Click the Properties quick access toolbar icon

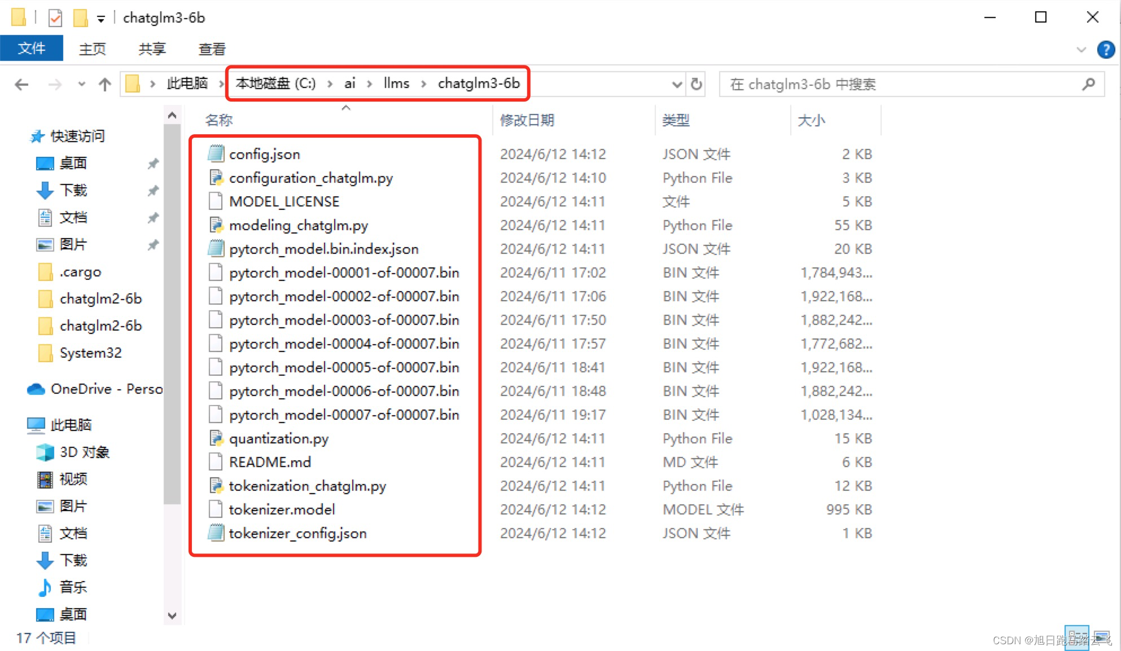55,18
